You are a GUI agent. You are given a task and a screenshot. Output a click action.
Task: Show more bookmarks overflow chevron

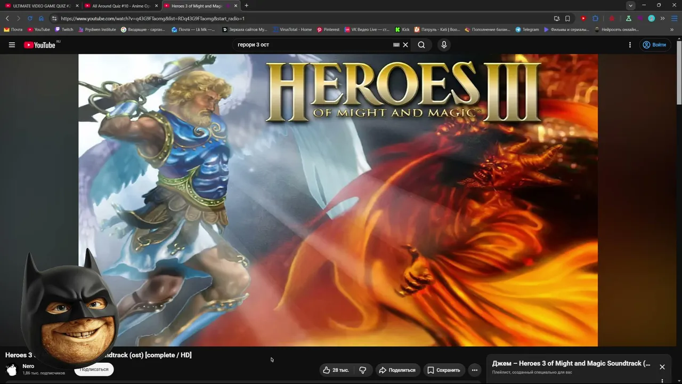coord(672,29)
